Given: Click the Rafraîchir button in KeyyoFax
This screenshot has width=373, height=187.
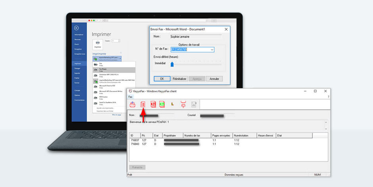Looking at the screenshot, I should tap(137, 167).
